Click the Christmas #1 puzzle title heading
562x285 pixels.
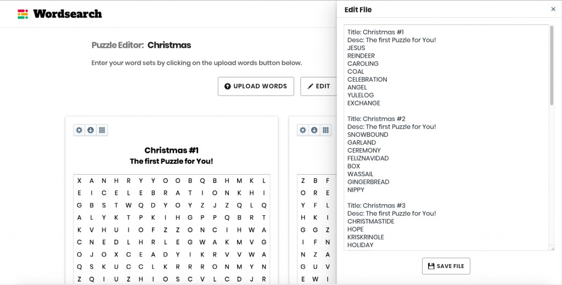click(x=171, y=150)
